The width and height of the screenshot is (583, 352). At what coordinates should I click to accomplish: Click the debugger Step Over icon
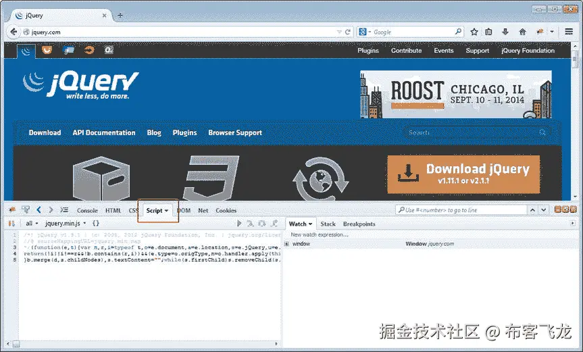[262, 224]
